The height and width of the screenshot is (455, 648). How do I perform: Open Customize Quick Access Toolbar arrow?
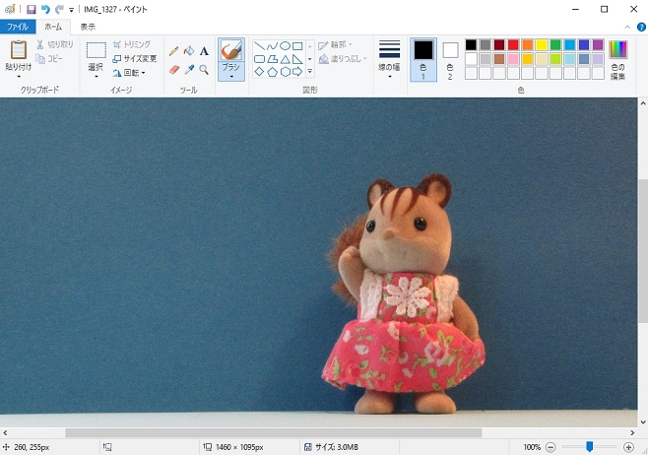71,10
